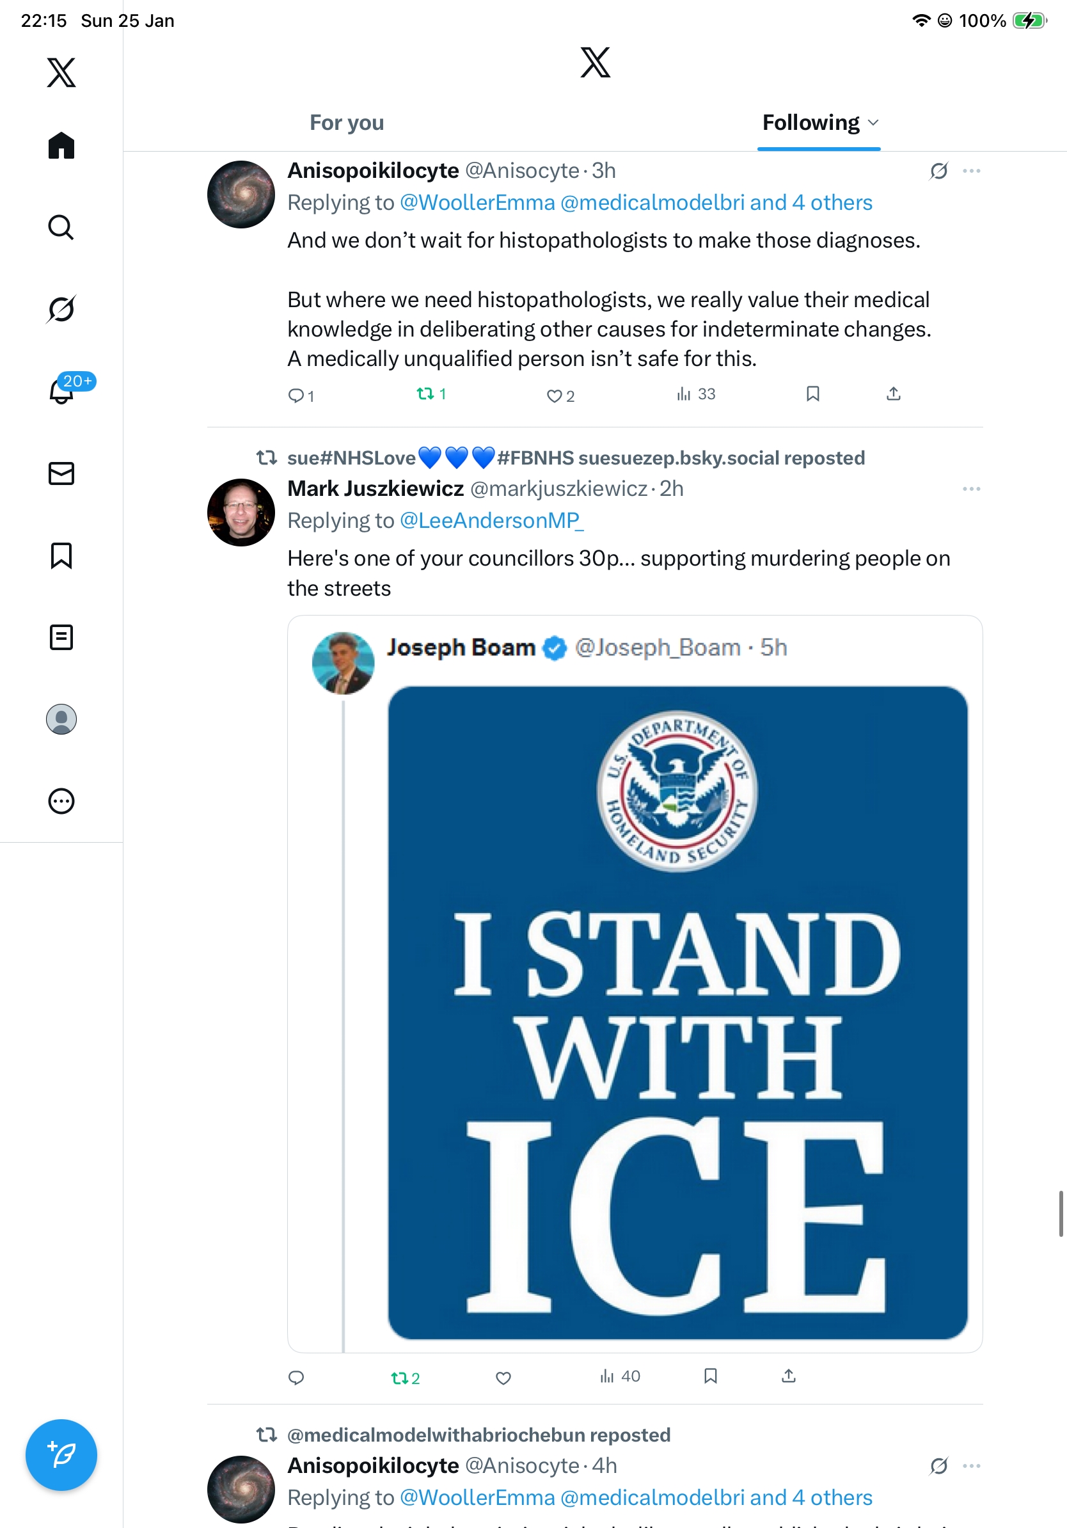1067x1528 pixels.
Task: Open Grok from the left sidebar
Action: click(x=61, y=309)
